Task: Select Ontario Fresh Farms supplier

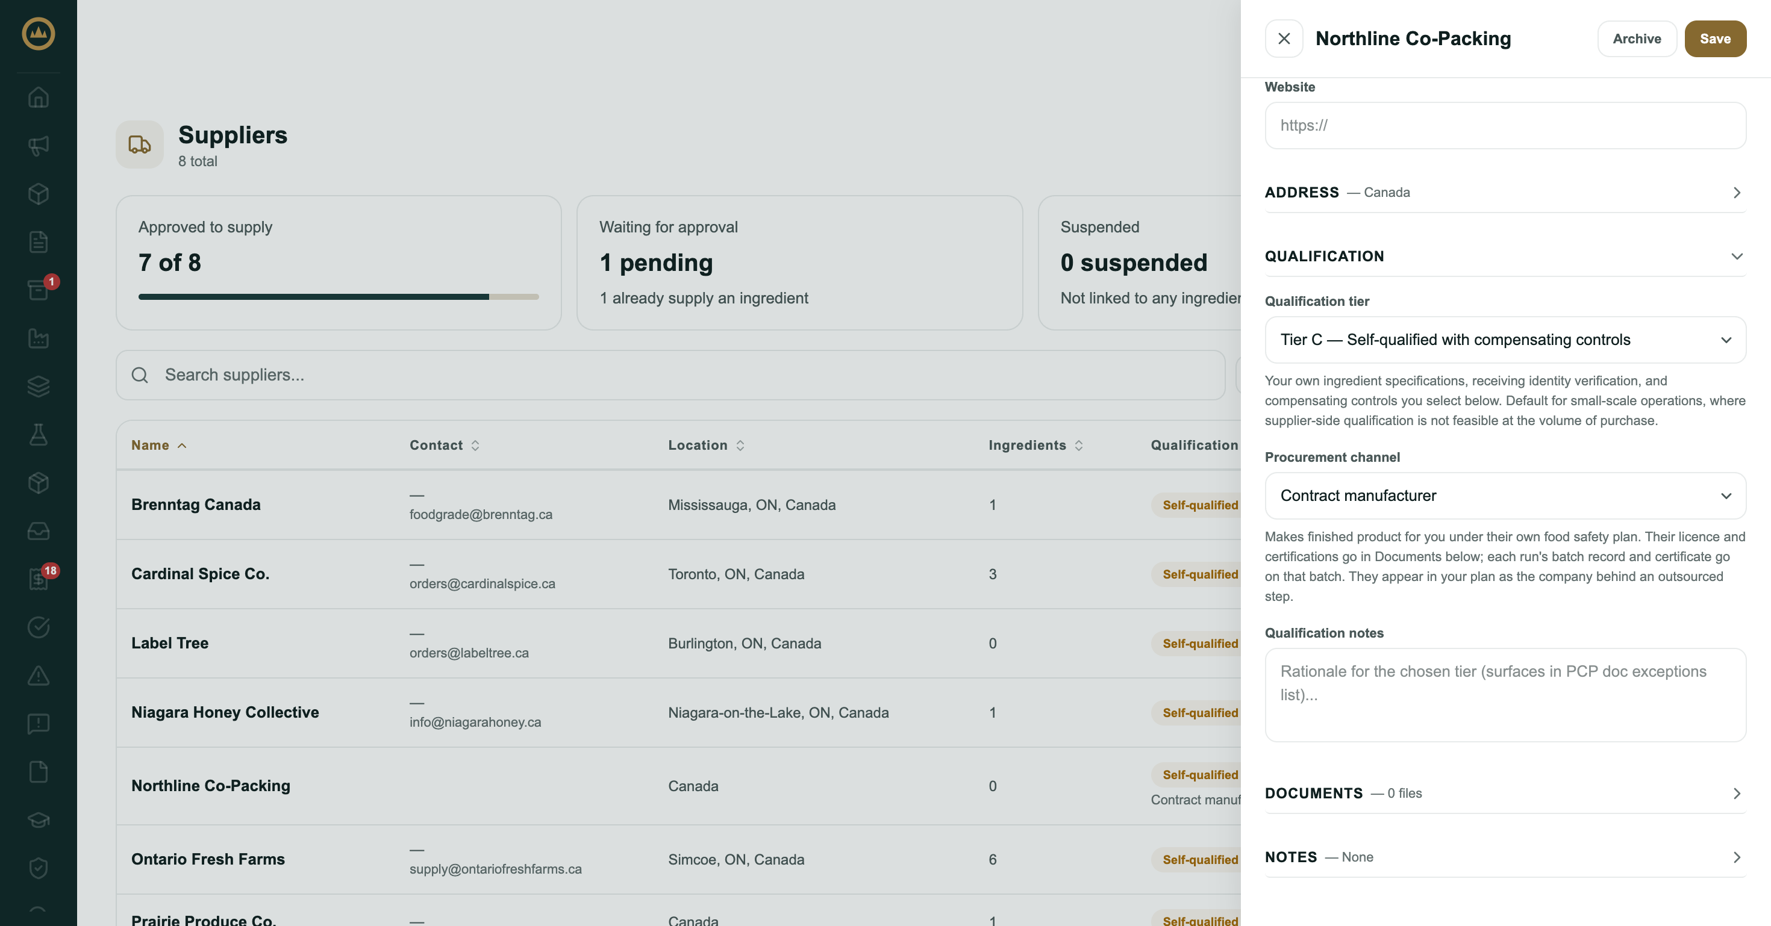Action: (678, 859)
